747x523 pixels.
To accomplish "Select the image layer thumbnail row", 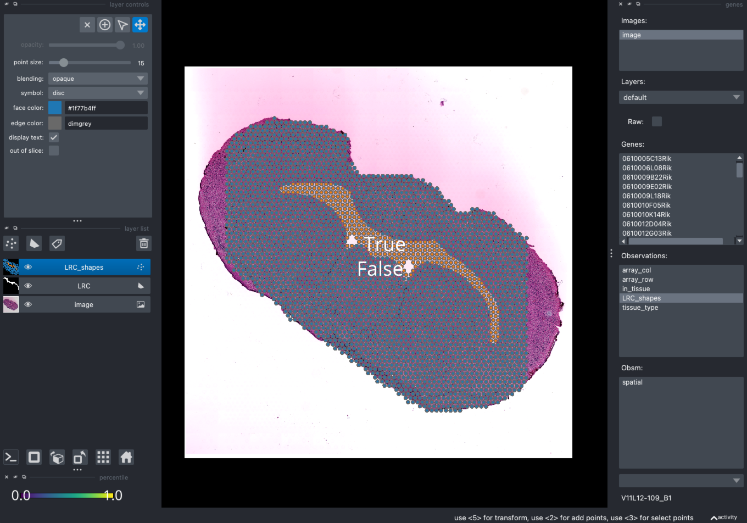I will point(76,304).
